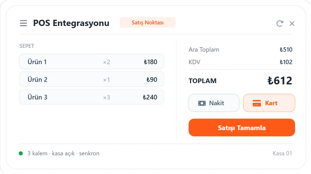Click the cash banknote icon

[202, 103]
